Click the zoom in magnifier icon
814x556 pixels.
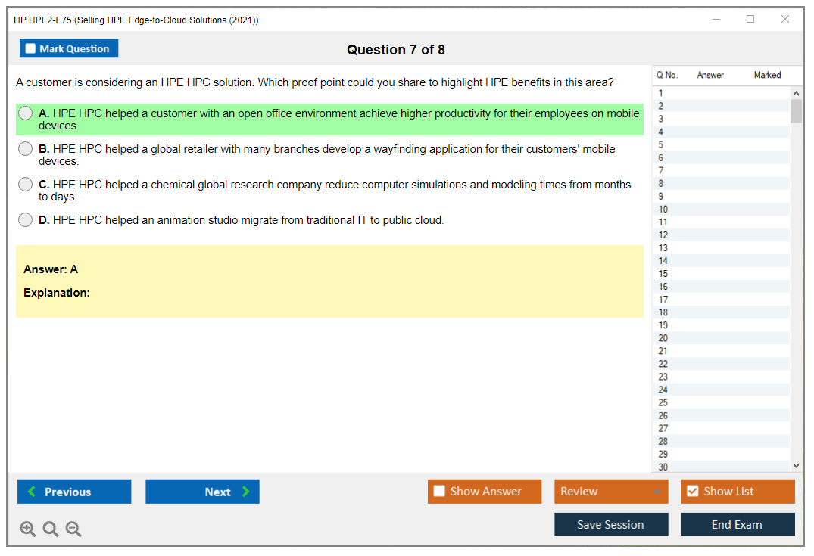pyautogui.click(x=28, y=530)
